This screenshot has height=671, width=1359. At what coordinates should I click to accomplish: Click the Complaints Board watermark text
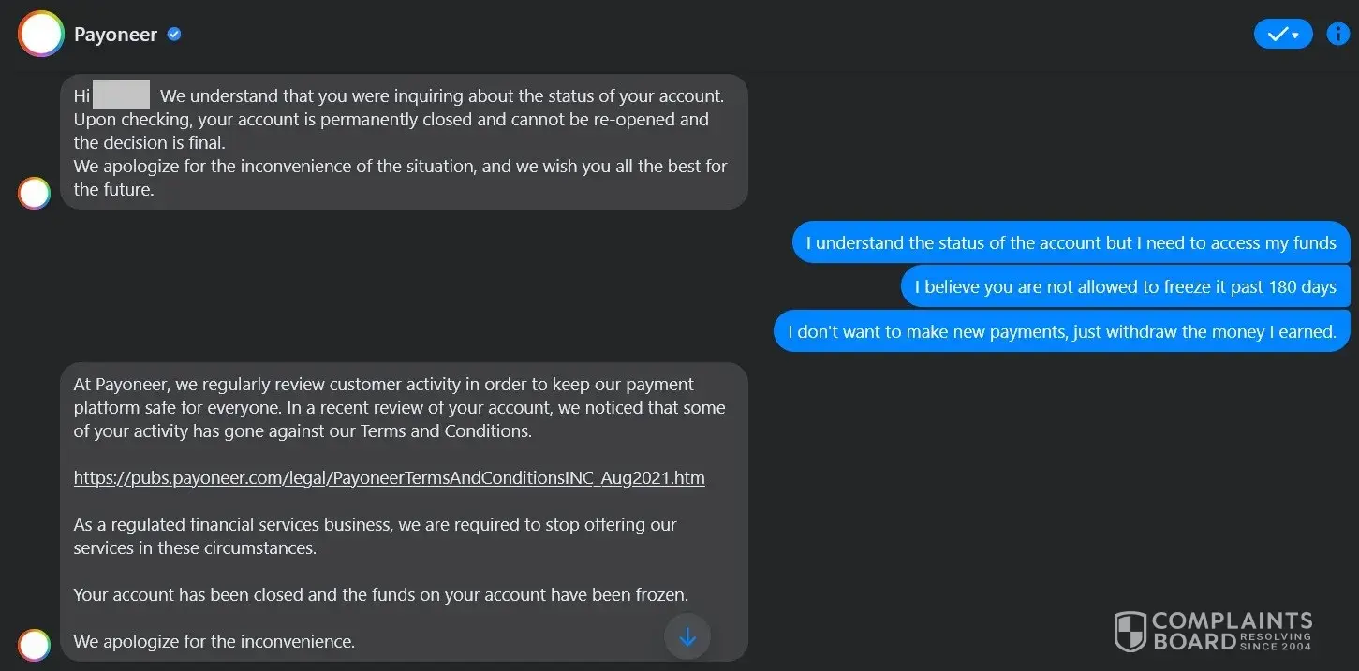coord(1230,631)
